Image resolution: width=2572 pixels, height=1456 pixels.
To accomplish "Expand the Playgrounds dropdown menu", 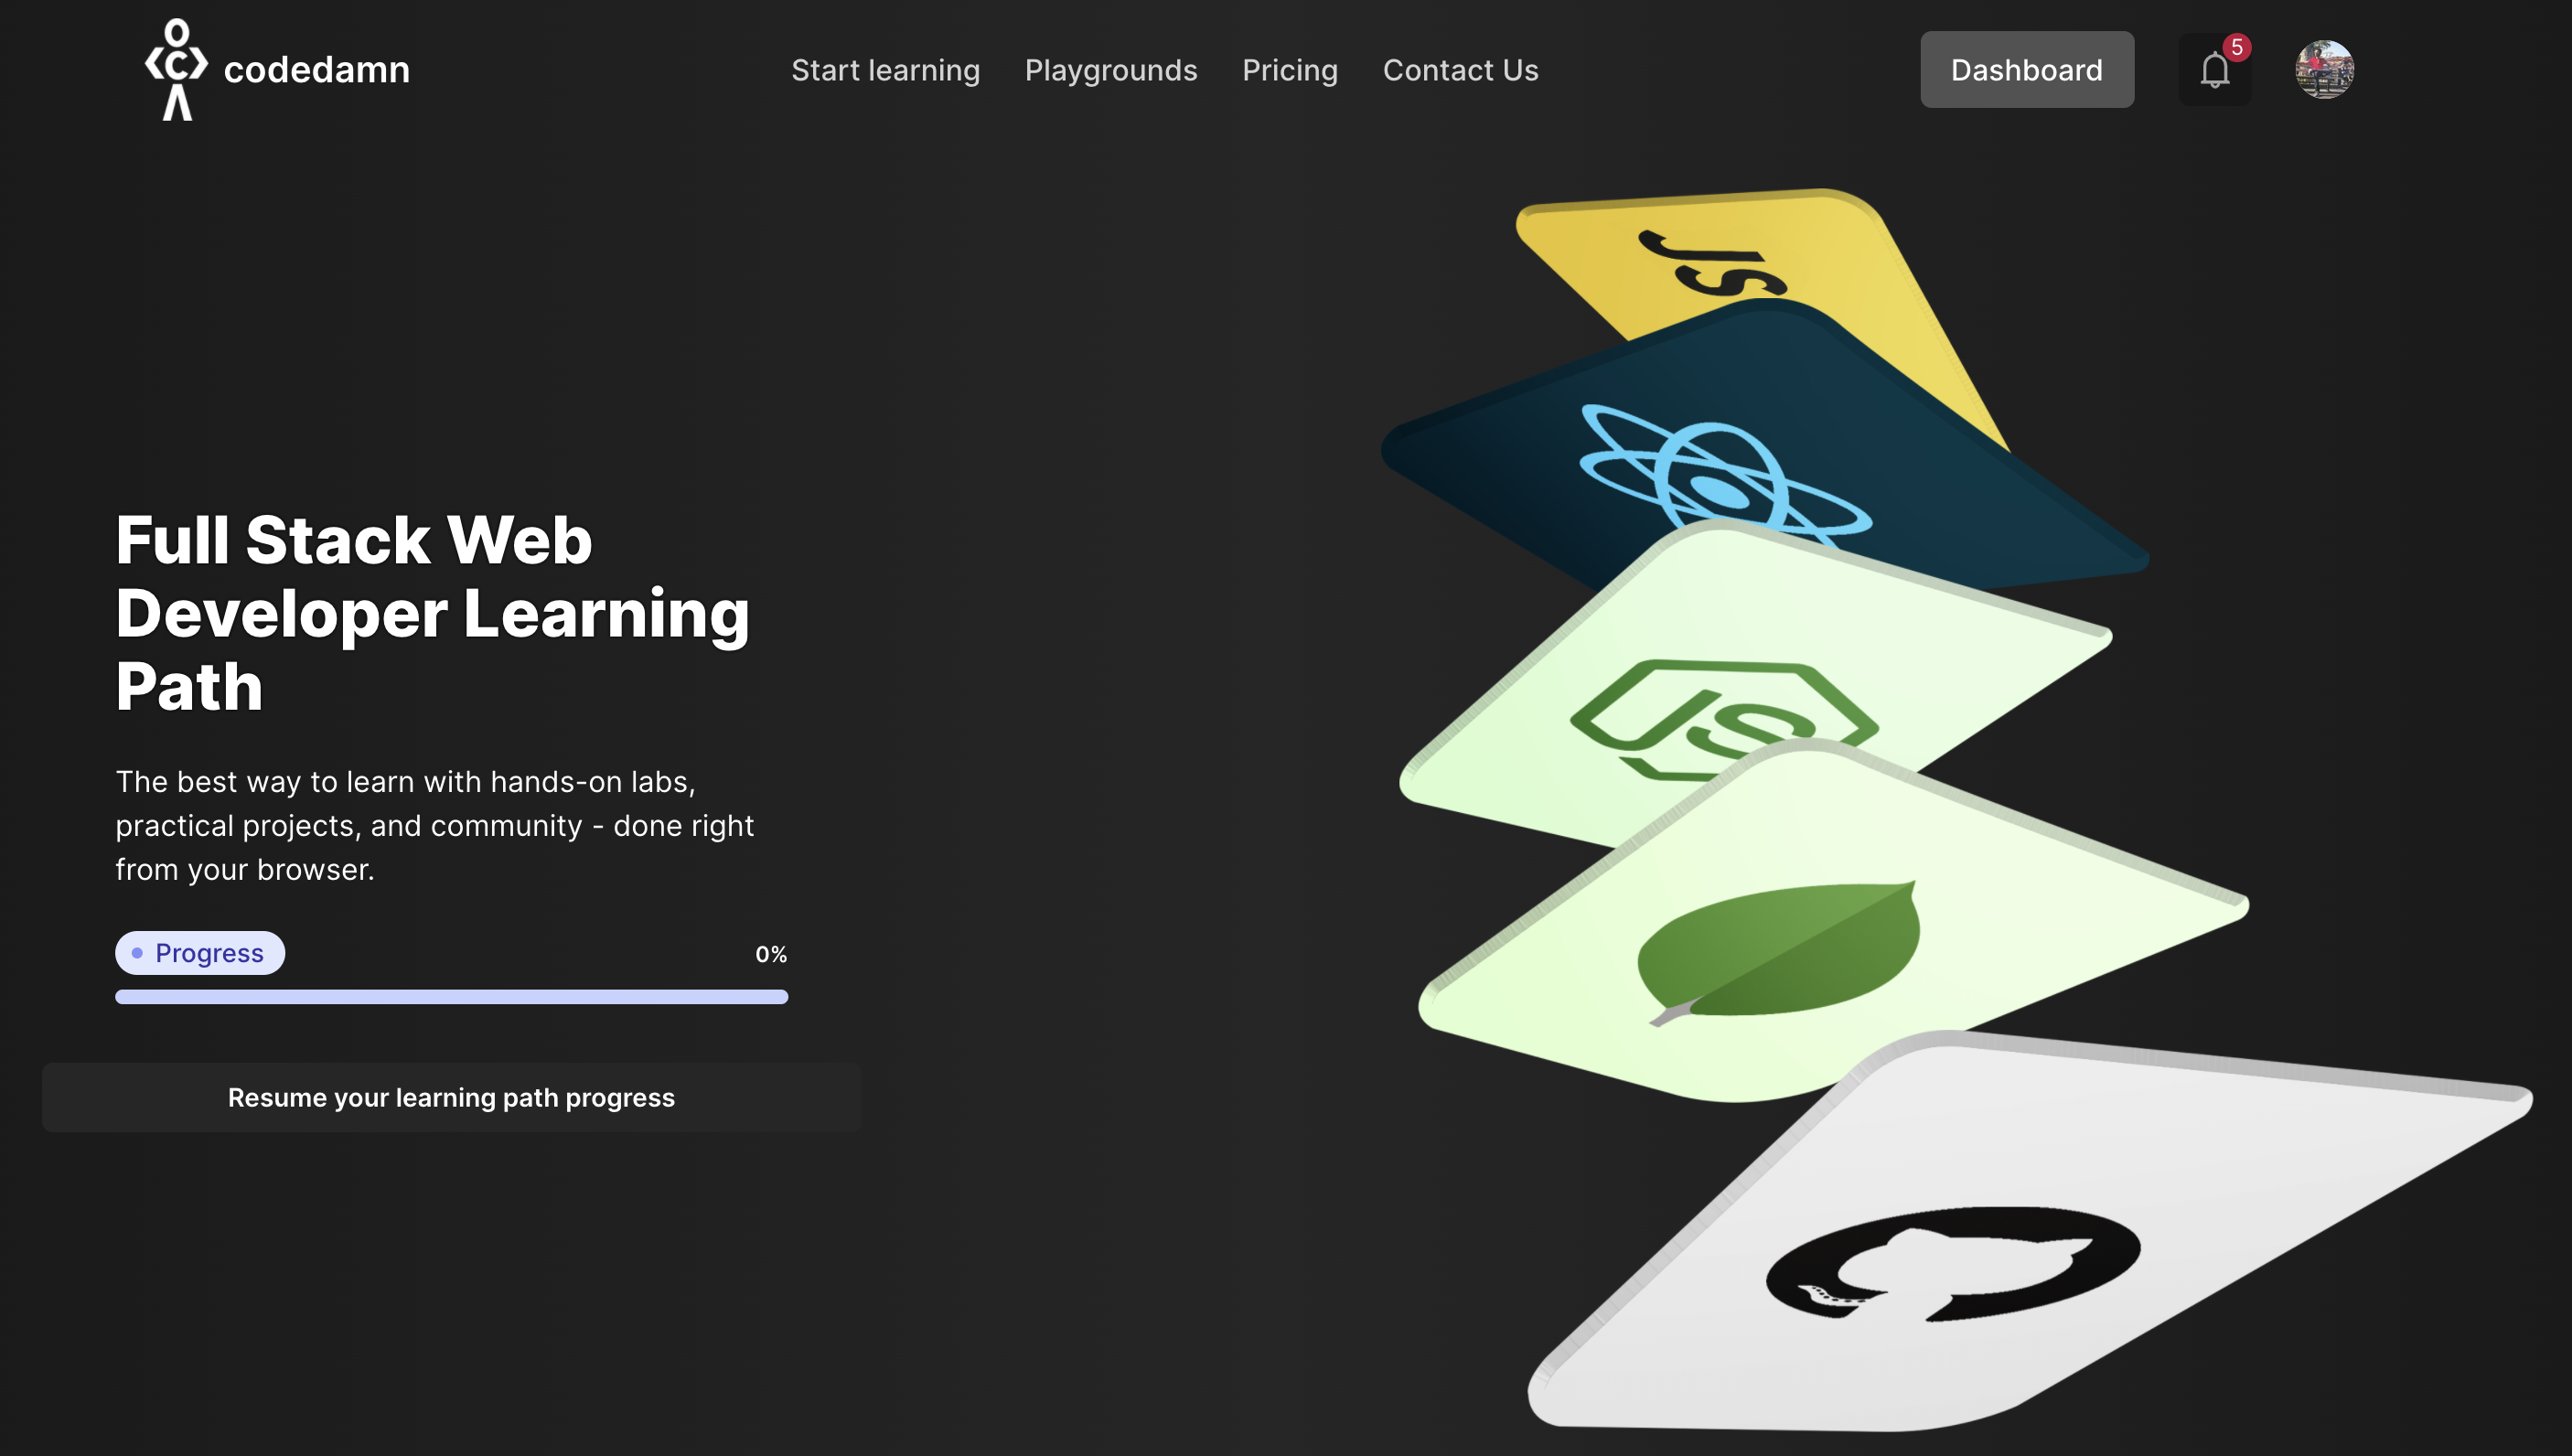I will coord(1111,69).
